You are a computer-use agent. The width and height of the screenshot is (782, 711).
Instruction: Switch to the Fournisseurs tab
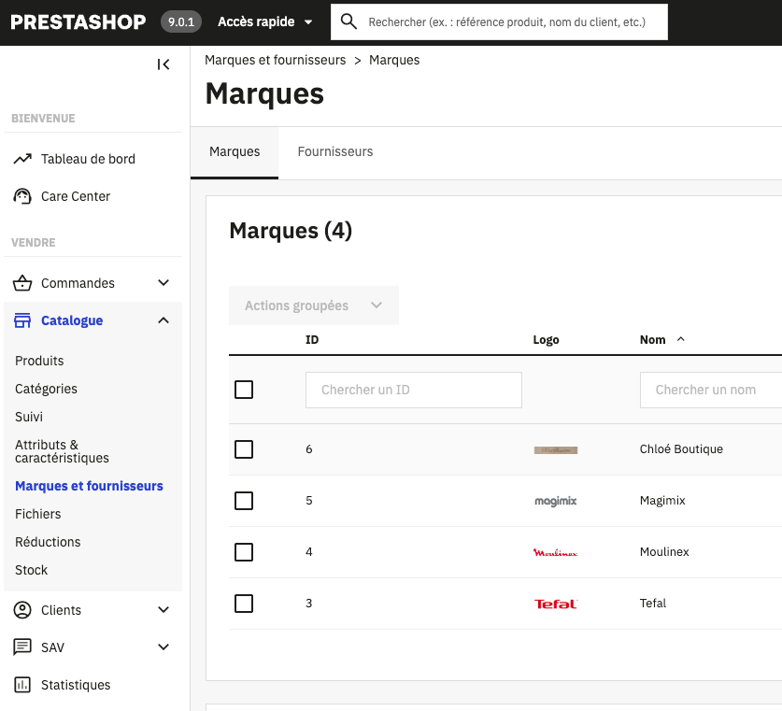pyautogui.click(x=334, y=151)
